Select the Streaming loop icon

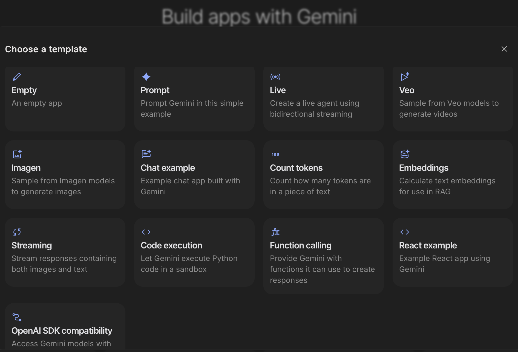pos(17,232)
